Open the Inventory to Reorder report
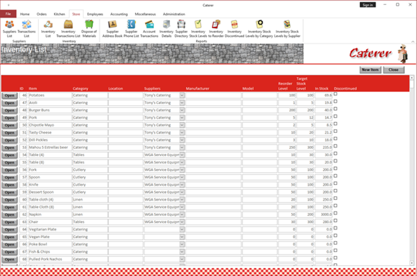417x276 pixels. click(216, 29)
